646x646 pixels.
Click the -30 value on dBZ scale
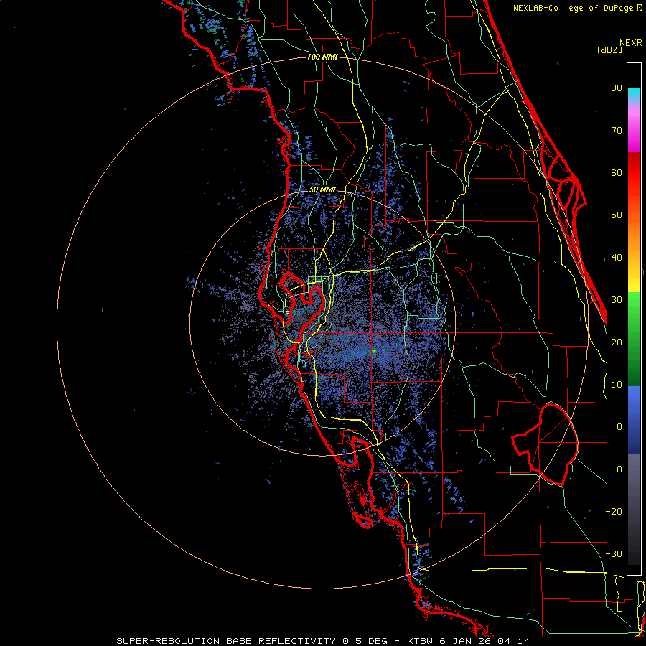[x=614, y=553]
